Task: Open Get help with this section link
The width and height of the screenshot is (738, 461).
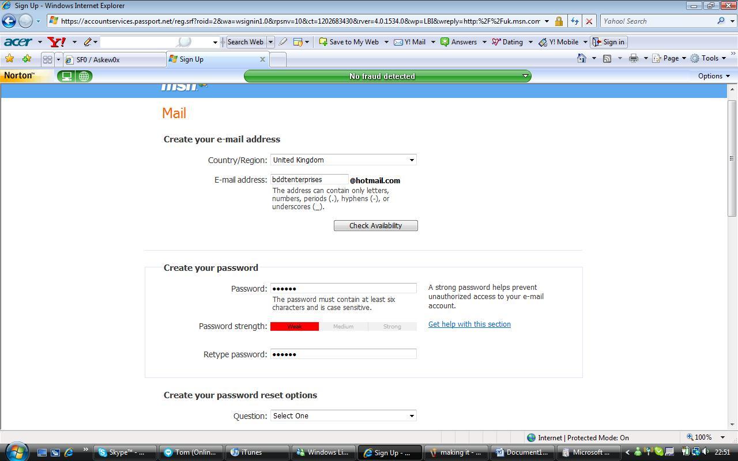Action: [469, 324]
